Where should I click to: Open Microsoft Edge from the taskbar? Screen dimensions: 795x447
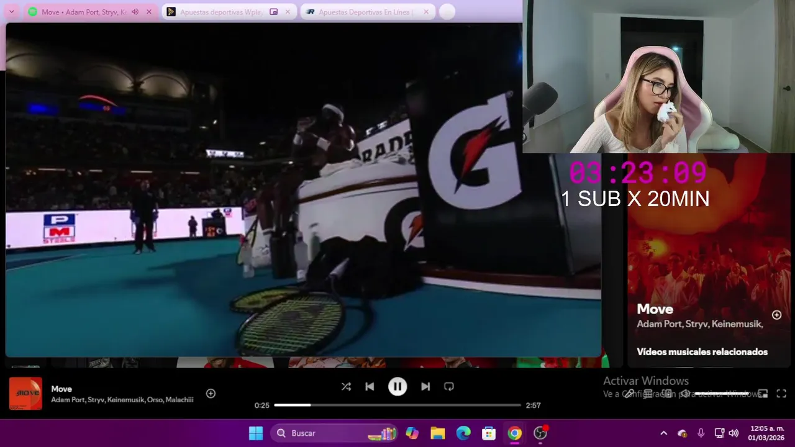(x=463, y=433)
